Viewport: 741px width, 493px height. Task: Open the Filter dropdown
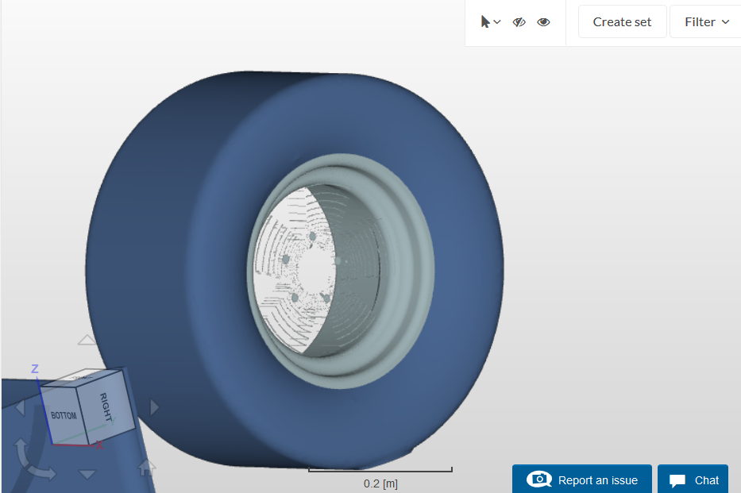click(x=707, y=21)
